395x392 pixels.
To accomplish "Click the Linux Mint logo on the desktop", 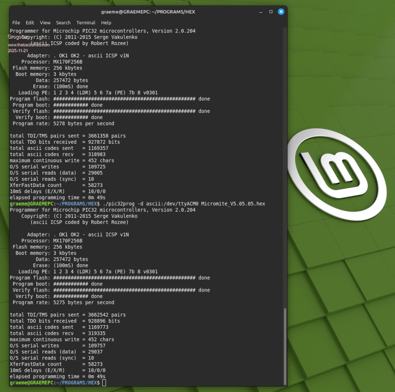I will pos(337,169).
